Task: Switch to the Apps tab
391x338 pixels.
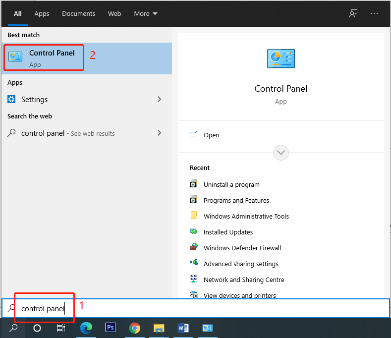Action: pos(42,14)
